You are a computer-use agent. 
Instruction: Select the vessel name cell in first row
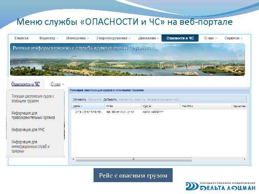click(153, 112)
